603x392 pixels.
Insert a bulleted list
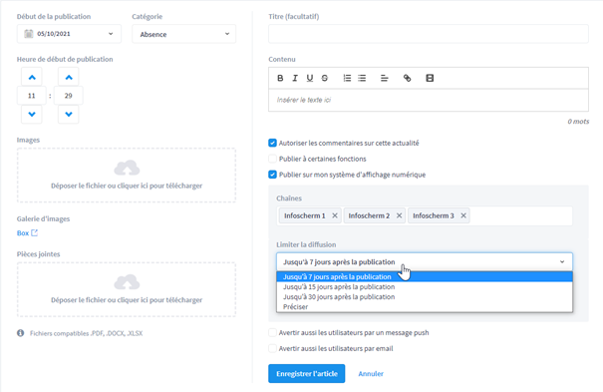coord(362,78)
